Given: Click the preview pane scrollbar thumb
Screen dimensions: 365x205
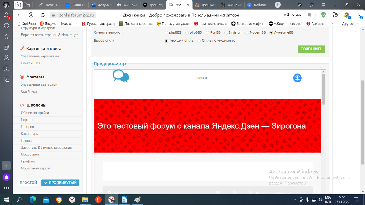Looking at the screenshot, I should point(323,89).
